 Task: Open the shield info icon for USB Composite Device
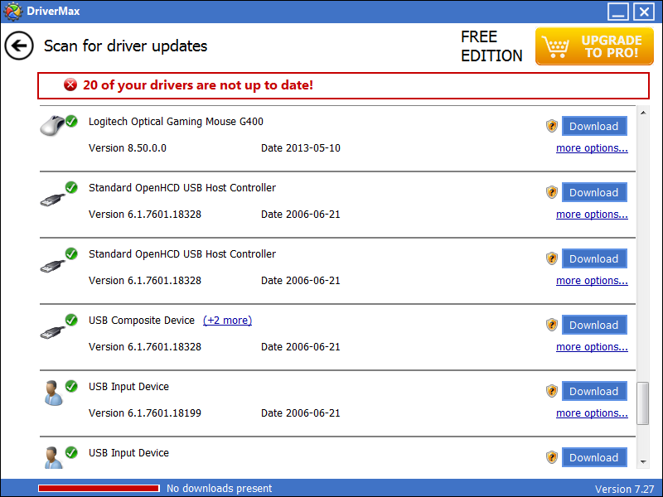pos(552,325)
